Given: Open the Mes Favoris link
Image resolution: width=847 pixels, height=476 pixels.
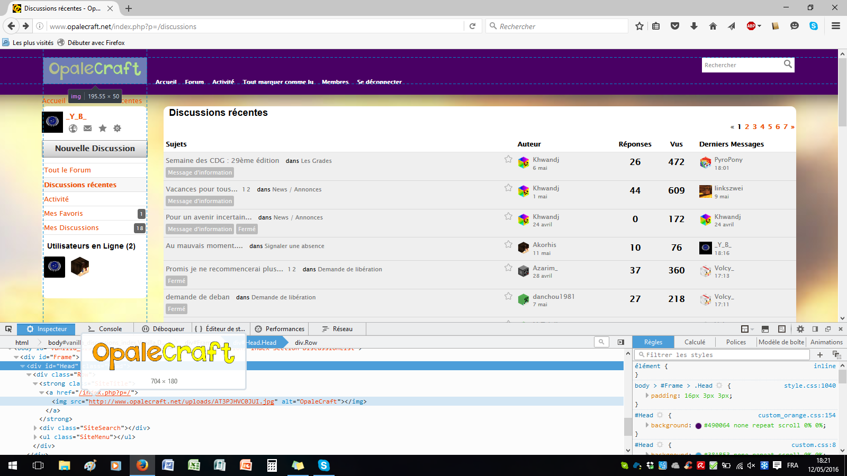Looking at the screenshot, I should pyautogui.click(x=64, y=214).
